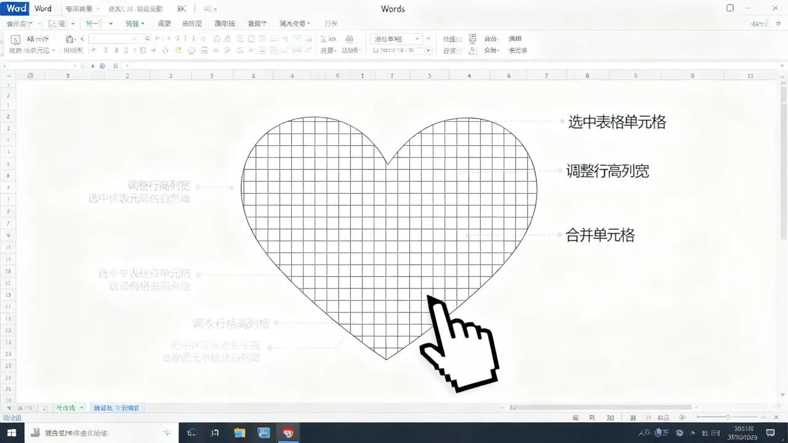Click the "合并单元格" callout label

tap(600, 235)
